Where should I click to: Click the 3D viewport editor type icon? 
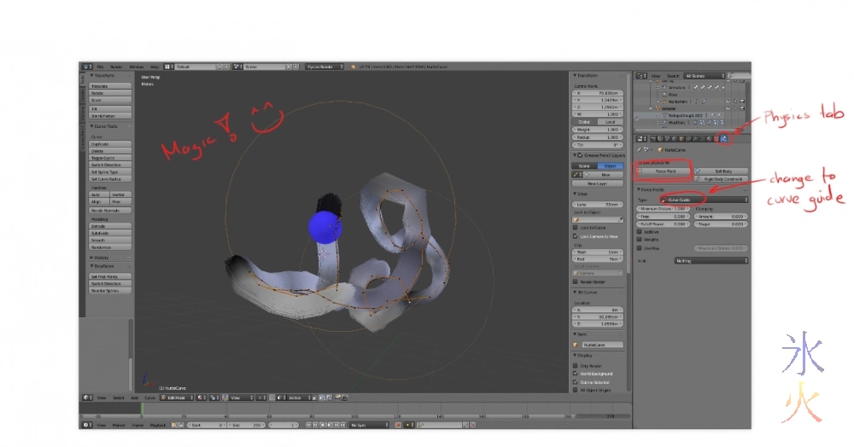[87, 398]
